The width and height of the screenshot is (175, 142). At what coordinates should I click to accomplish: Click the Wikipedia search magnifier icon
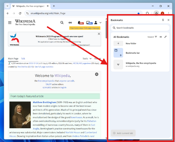coord(62,23)
